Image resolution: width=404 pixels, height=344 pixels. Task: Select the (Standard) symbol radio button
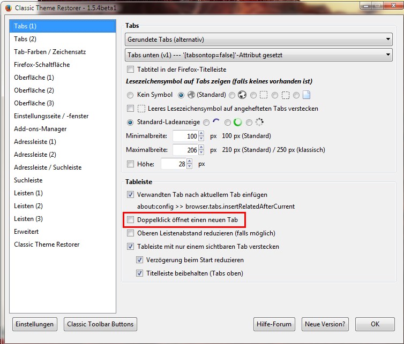tap(181, 95)
